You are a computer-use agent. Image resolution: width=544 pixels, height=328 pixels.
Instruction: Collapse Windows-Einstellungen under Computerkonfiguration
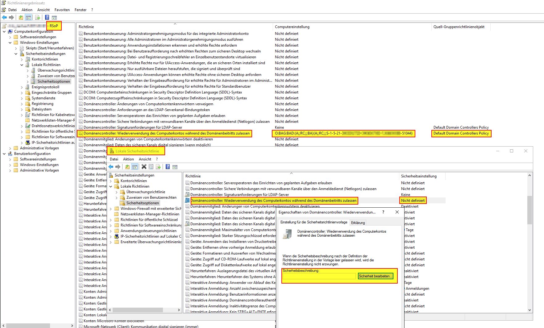(10, 43)
